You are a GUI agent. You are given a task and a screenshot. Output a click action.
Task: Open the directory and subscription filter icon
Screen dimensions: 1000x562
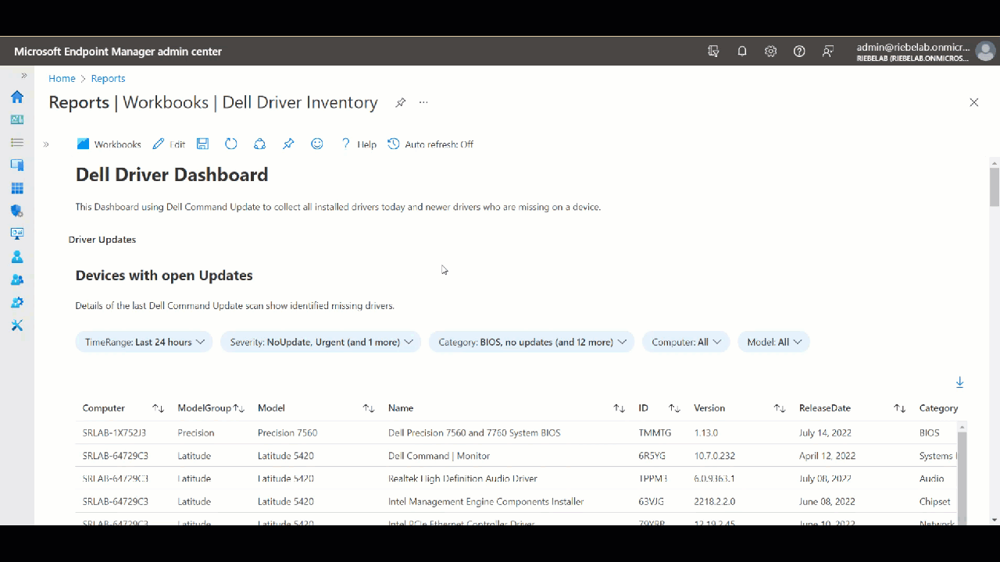713,52
